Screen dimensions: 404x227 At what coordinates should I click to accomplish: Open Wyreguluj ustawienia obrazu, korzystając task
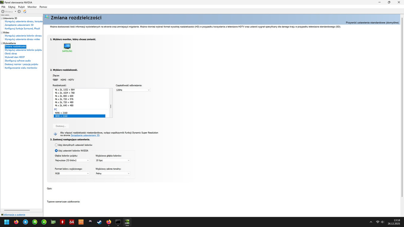[24, 21]
